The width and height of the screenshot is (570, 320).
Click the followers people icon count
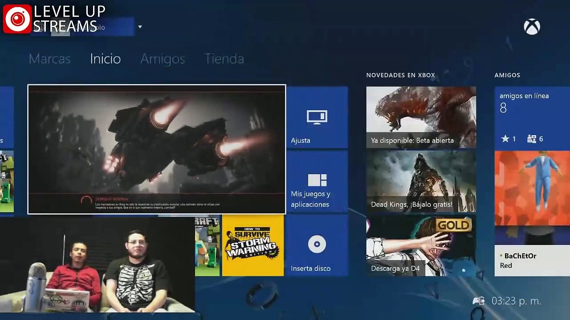(535, 139)
